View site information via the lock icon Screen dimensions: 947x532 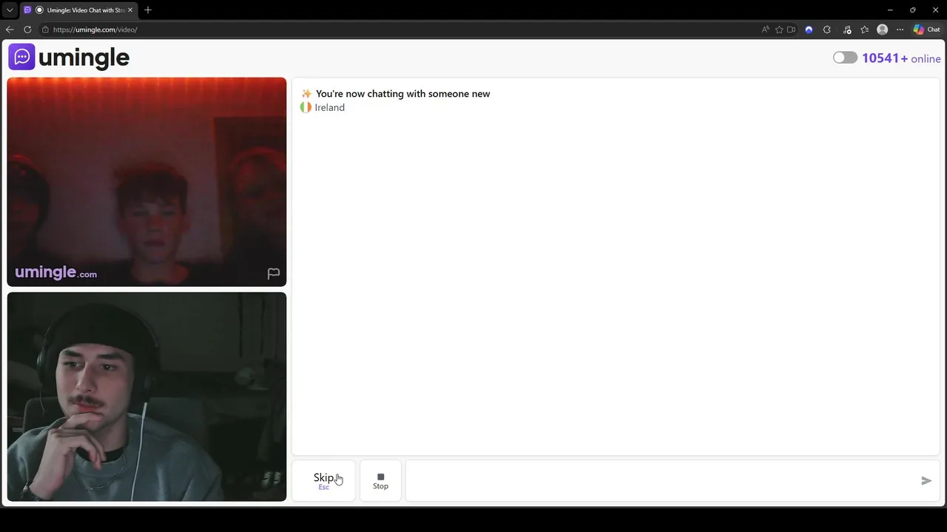pyautogui.click(x=45, y=30)
